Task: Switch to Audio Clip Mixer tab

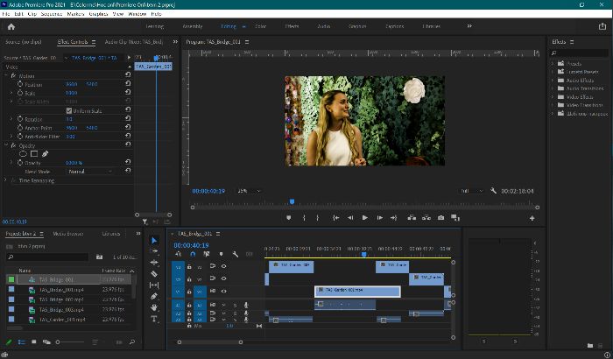Action: (x=134, y=41)
